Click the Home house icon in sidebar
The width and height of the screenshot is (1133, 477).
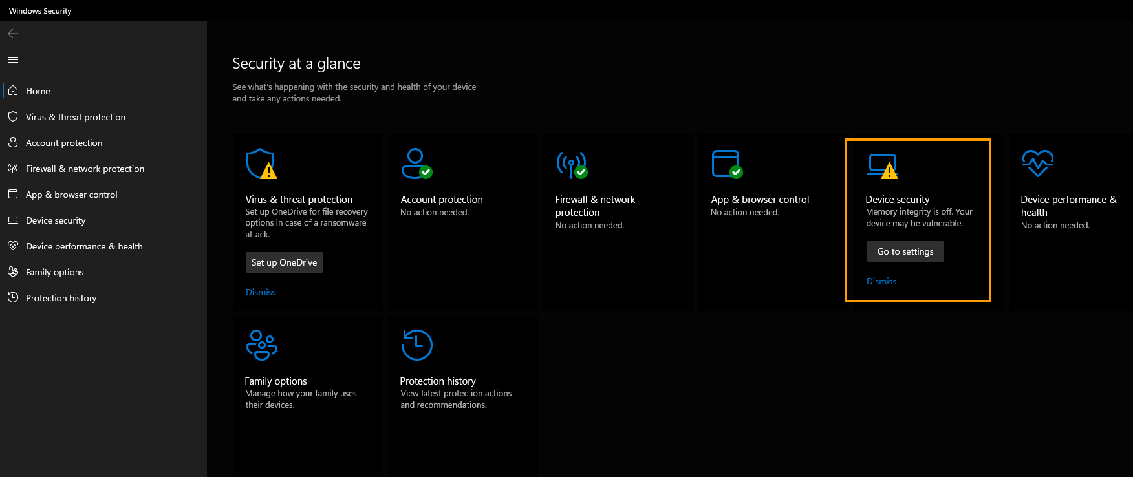[13, 90]
